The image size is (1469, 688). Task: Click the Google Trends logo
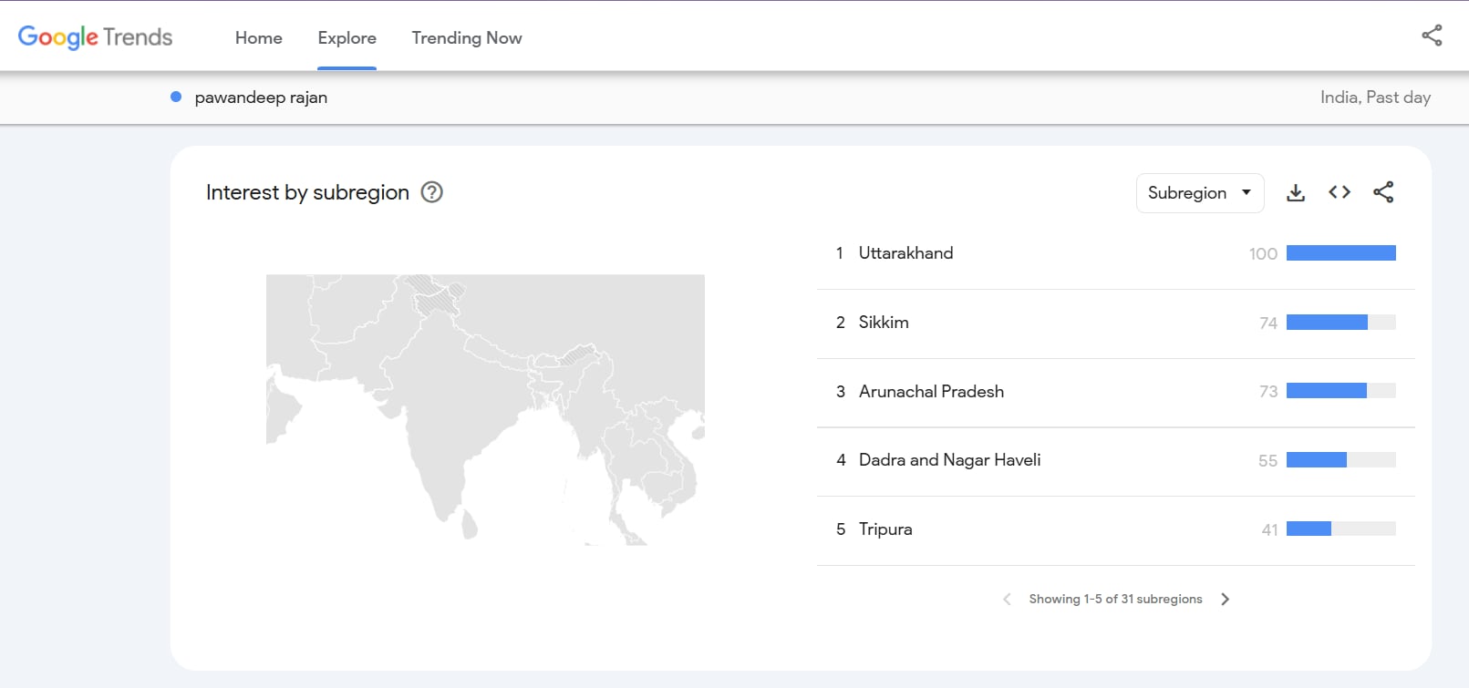point(95,37)
